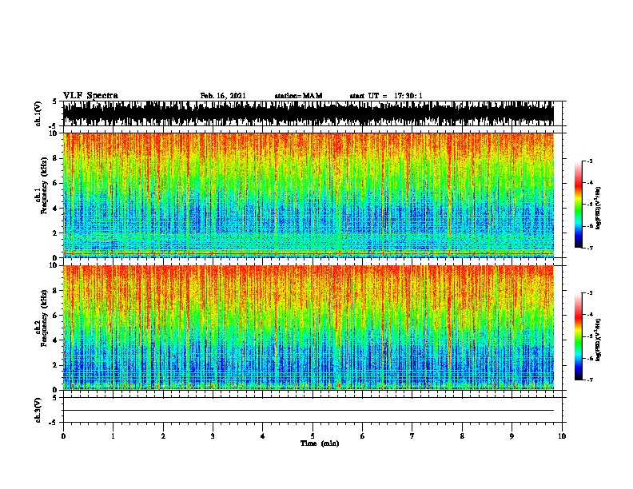
Task: Click the "8" frequency tick on ch.1 axis
Action: pyautogui.click(x=56, y=158)
